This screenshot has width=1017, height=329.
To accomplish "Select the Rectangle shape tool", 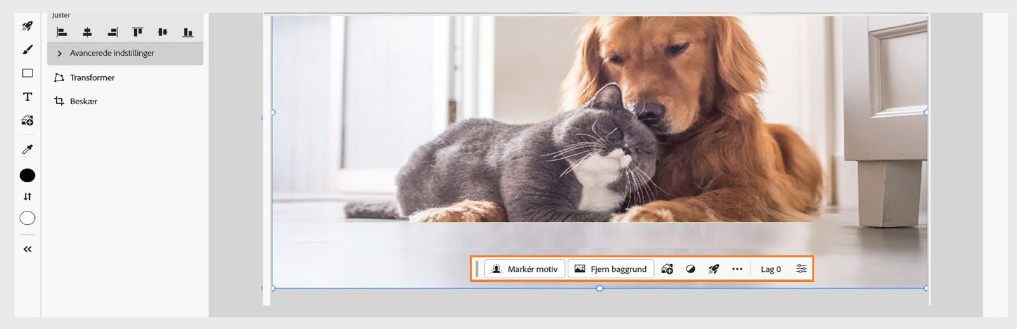I will 27,73.
